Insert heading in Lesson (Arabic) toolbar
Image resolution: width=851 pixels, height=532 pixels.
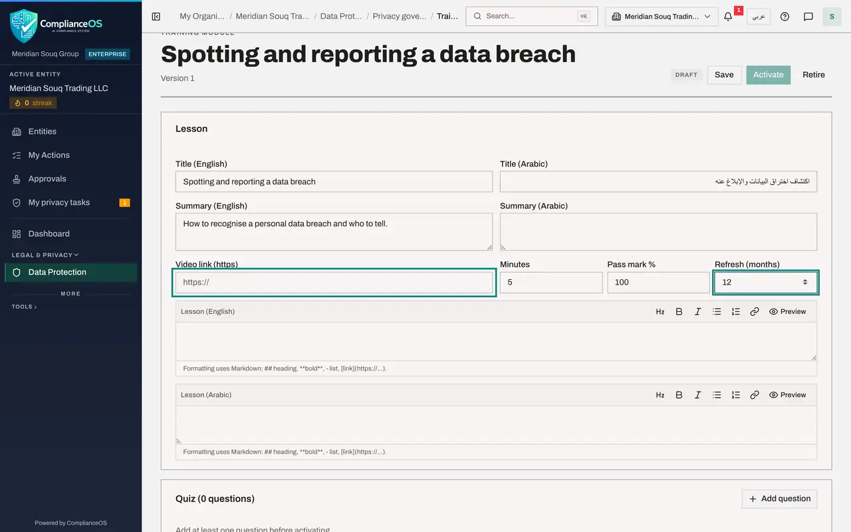660,395
